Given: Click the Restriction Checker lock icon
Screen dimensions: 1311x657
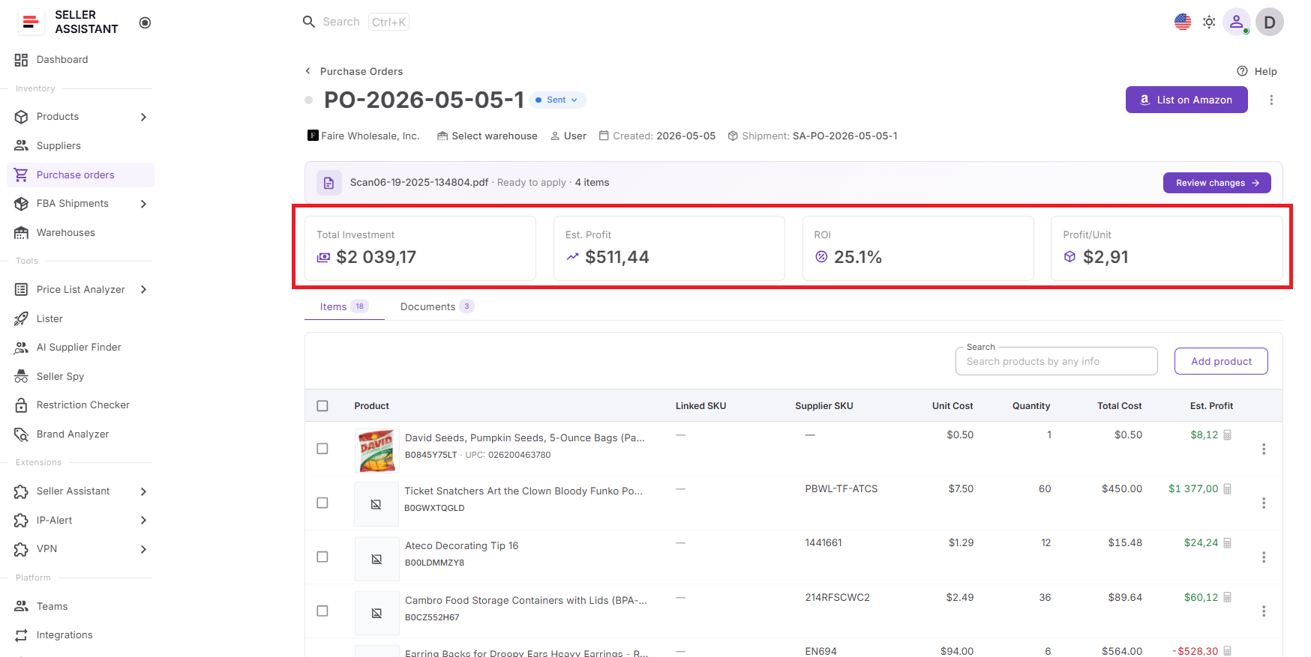Looking at the screenshot, I should (21, 405).
